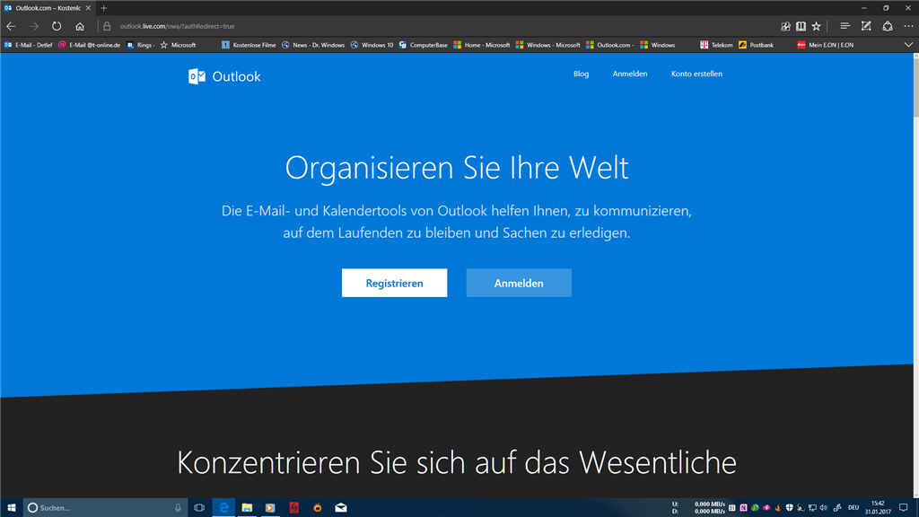Click the Outlook logo on the page
Image resolution: width=919 pixels, height=517 pixels.
(224, 76)
